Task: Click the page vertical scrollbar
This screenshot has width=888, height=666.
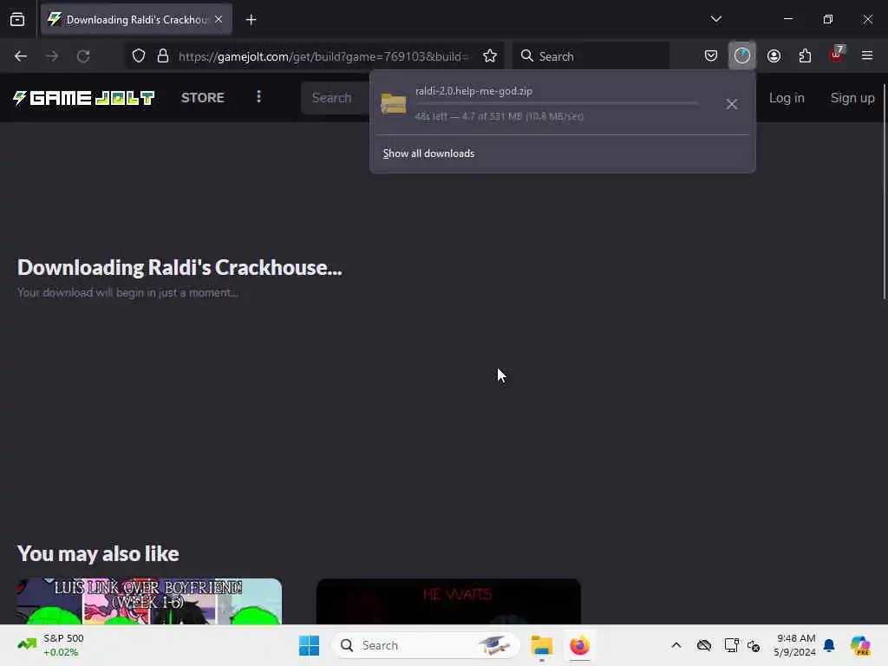Action: point(884,193)
